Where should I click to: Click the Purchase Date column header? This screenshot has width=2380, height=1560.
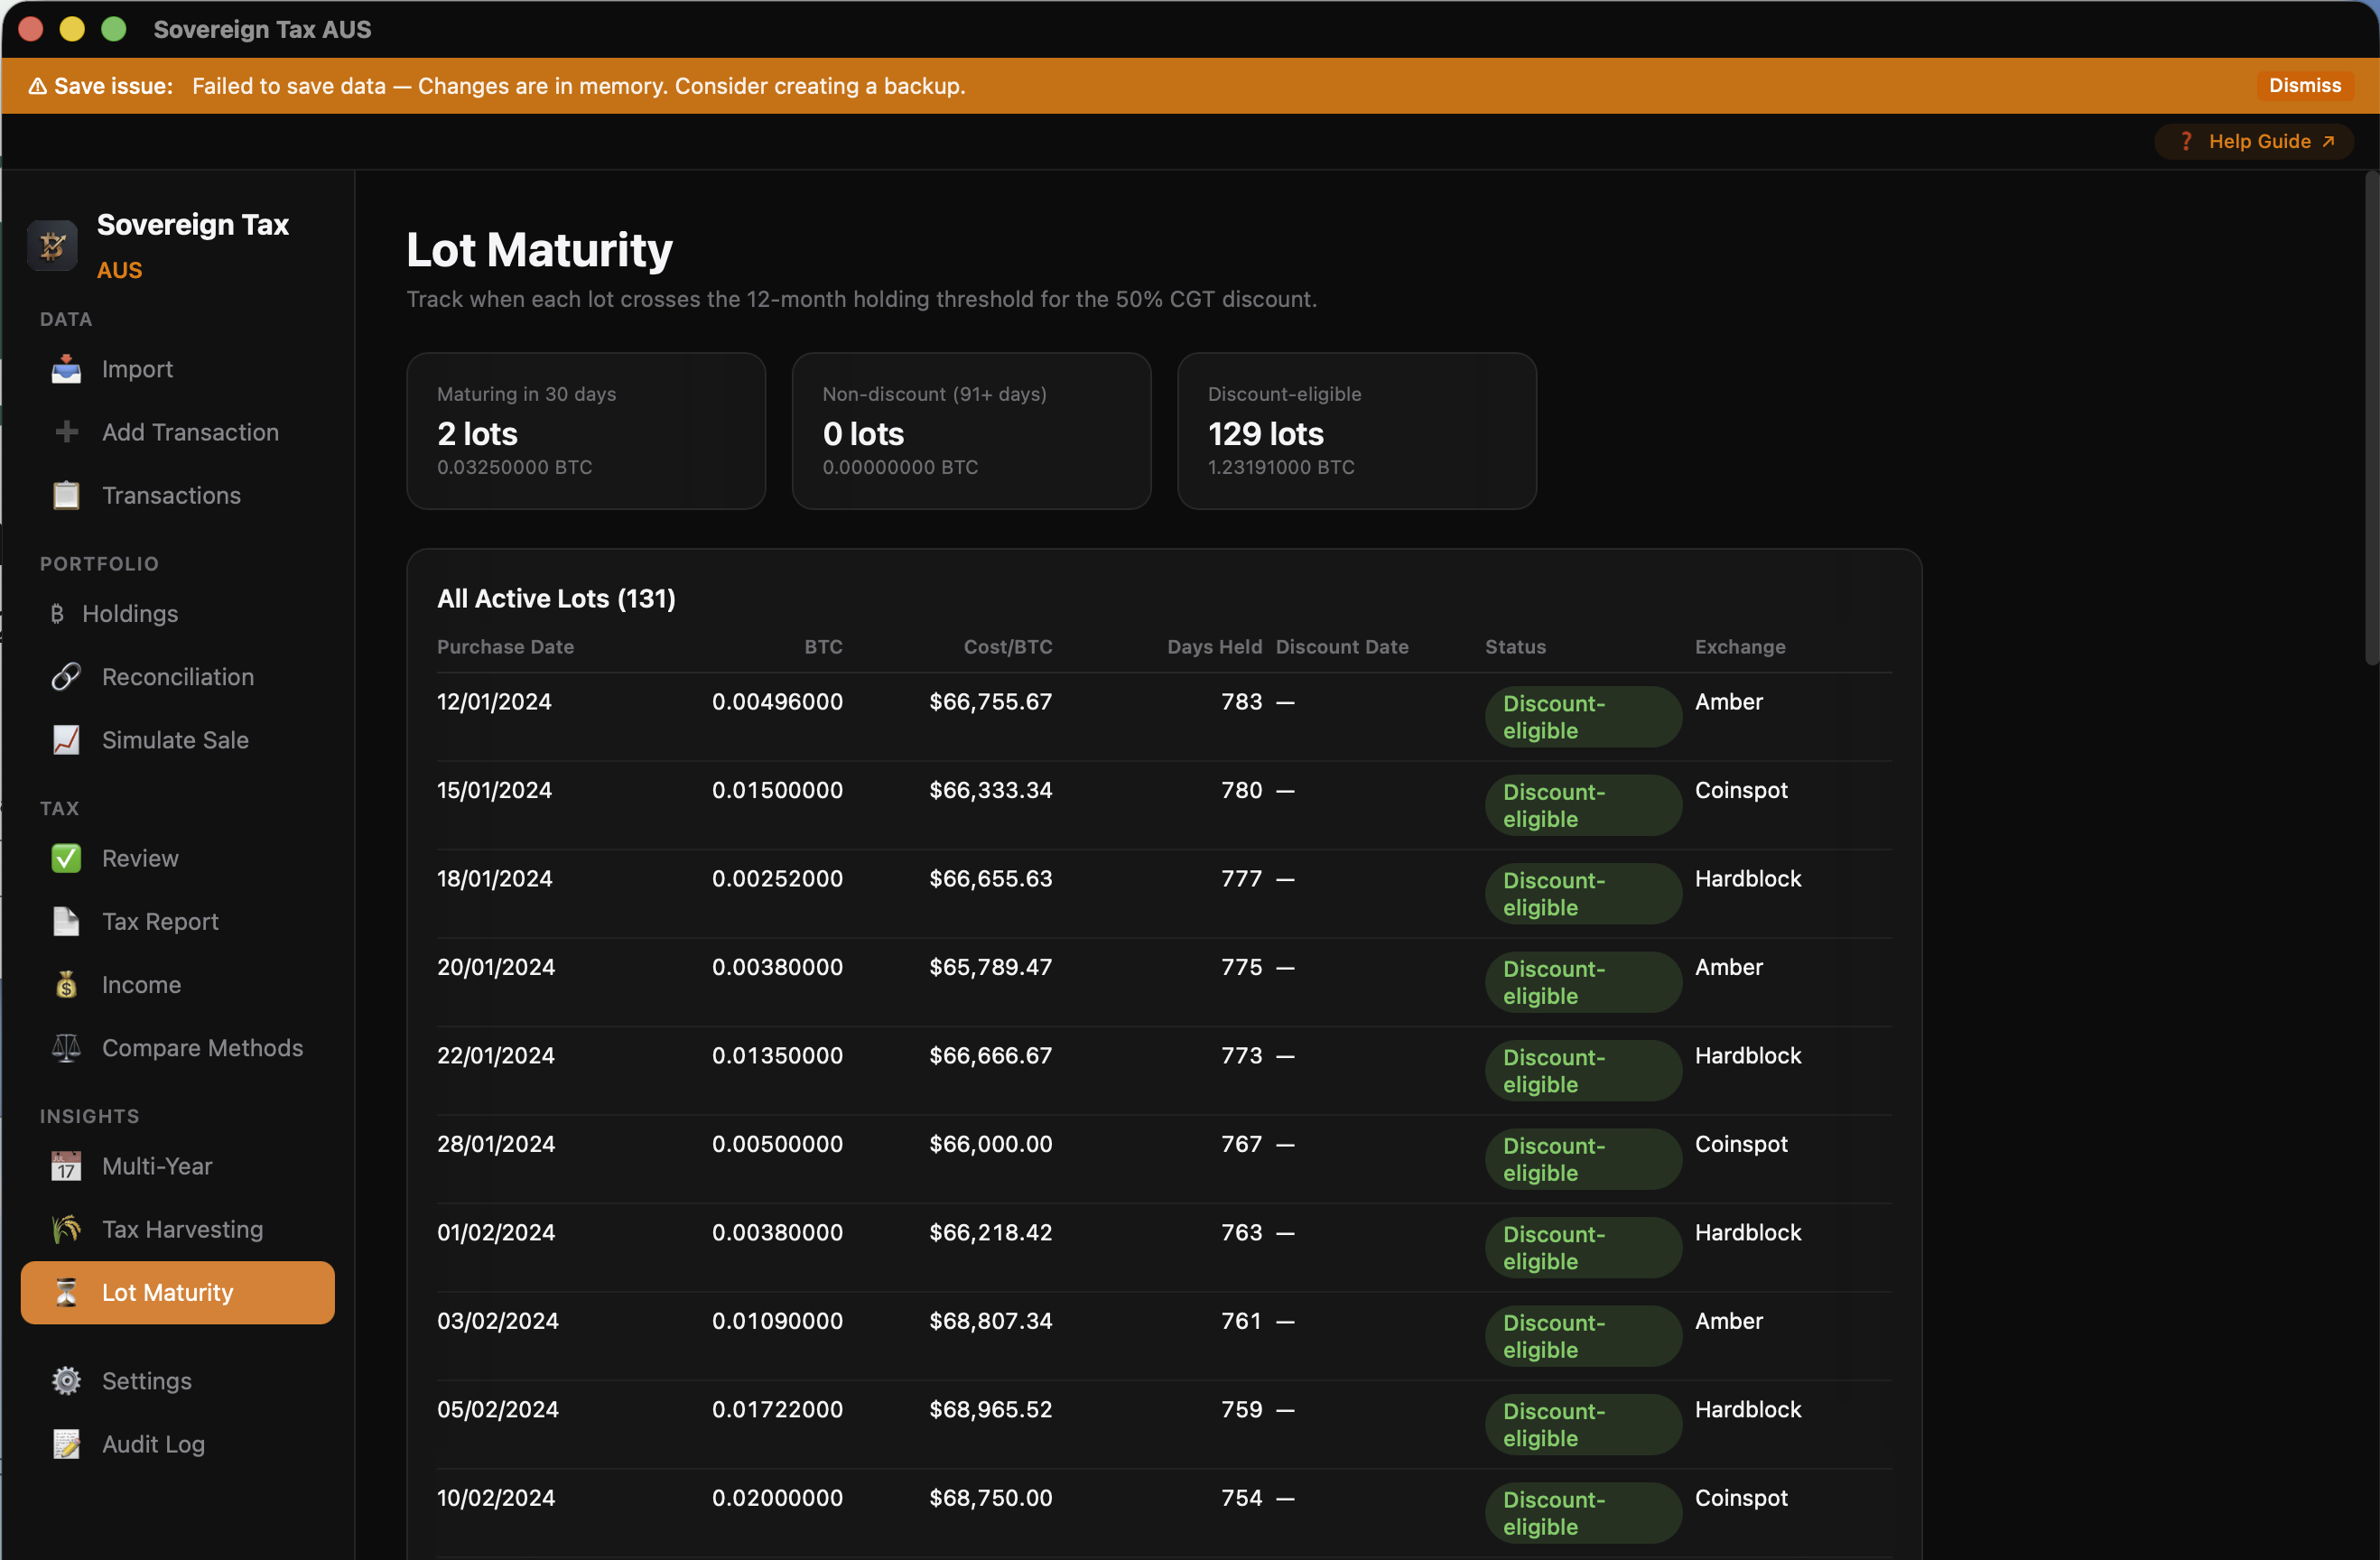click(x=505, y=647)
